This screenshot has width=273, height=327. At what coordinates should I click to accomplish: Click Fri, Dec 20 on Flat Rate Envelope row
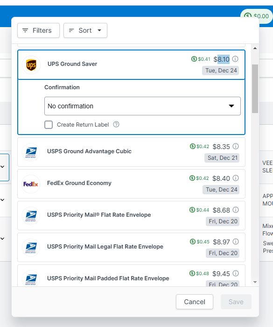[223, 221]
